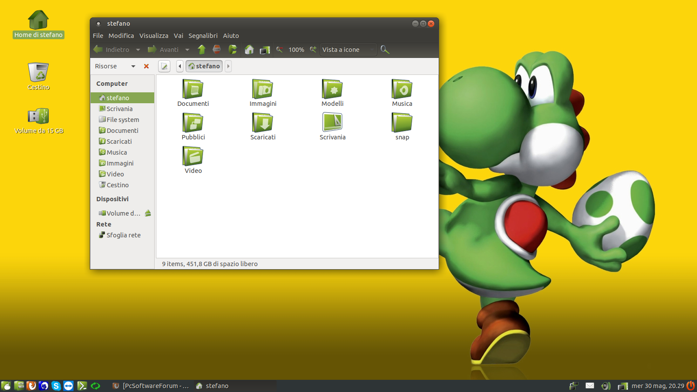Viewport: 697px width, 392px height.
Task: Select Scrivania in the sidebar
Action: coord(122,109)
